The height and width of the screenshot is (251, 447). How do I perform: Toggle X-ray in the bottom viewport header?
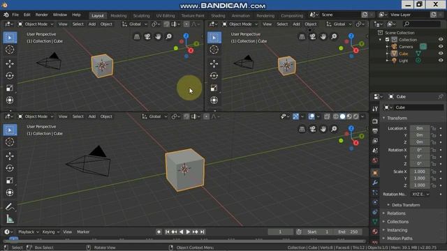coord(327,116)
